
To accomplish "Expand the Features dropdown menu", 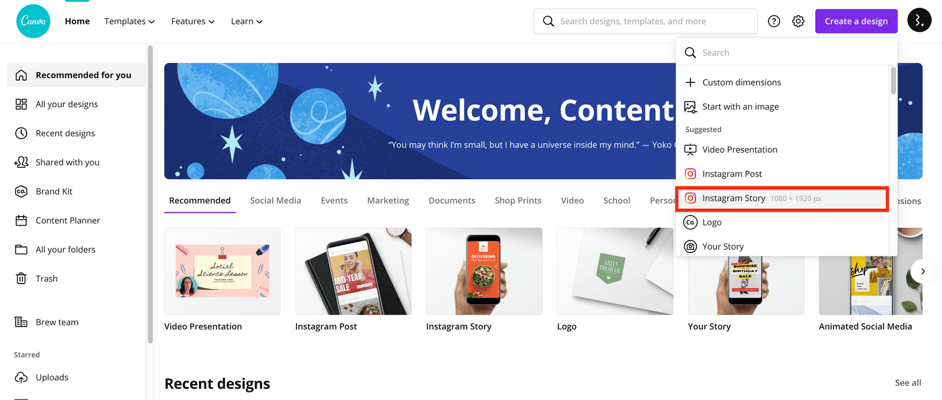I will coord(193,21).
